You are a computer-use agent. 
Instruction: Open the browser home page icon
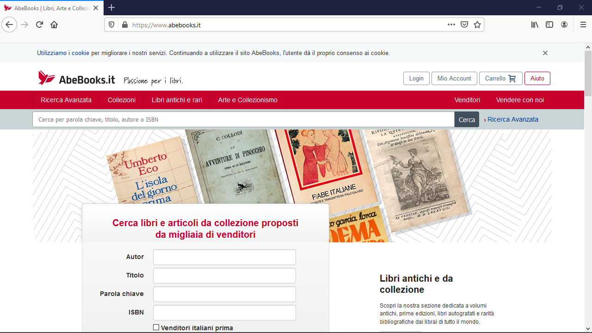click(54, 25)
